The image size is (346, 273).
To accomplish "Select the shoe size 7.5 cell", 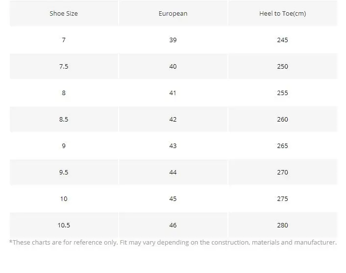I will (x=64, y=67).
